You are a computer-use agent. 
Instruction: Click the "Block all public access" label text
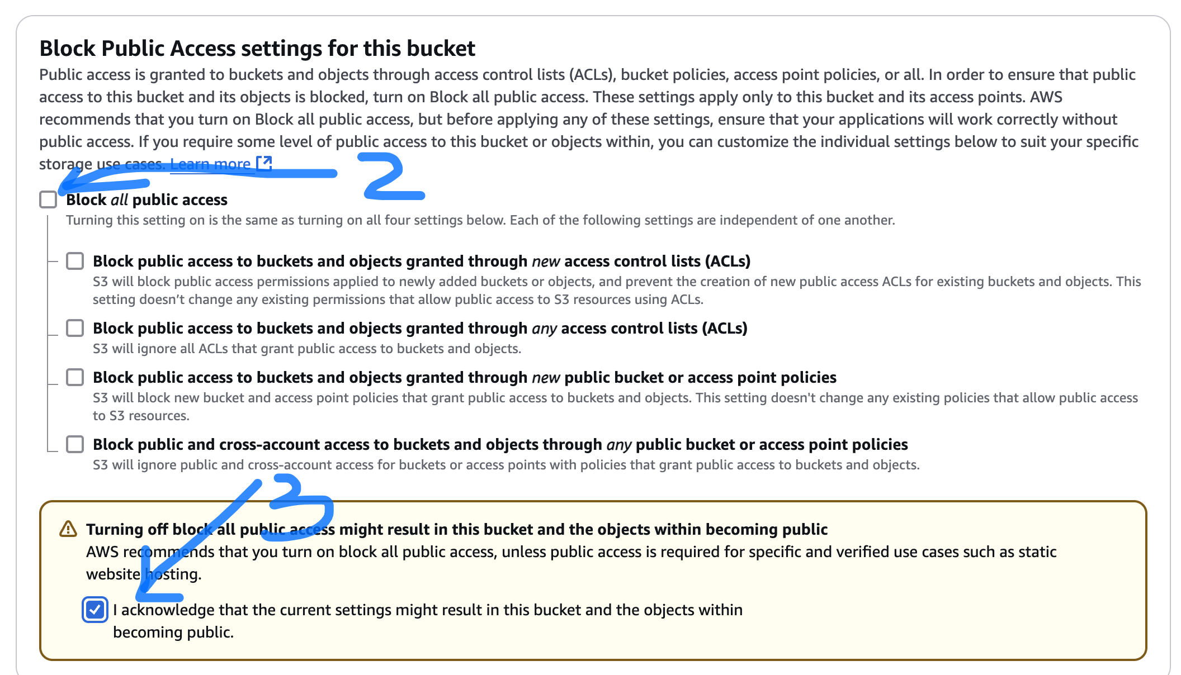(x=147, y=200)
